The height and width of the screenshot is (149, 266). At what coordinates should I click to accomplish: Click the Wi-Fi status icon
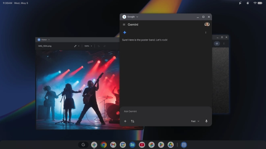[255, 3]
